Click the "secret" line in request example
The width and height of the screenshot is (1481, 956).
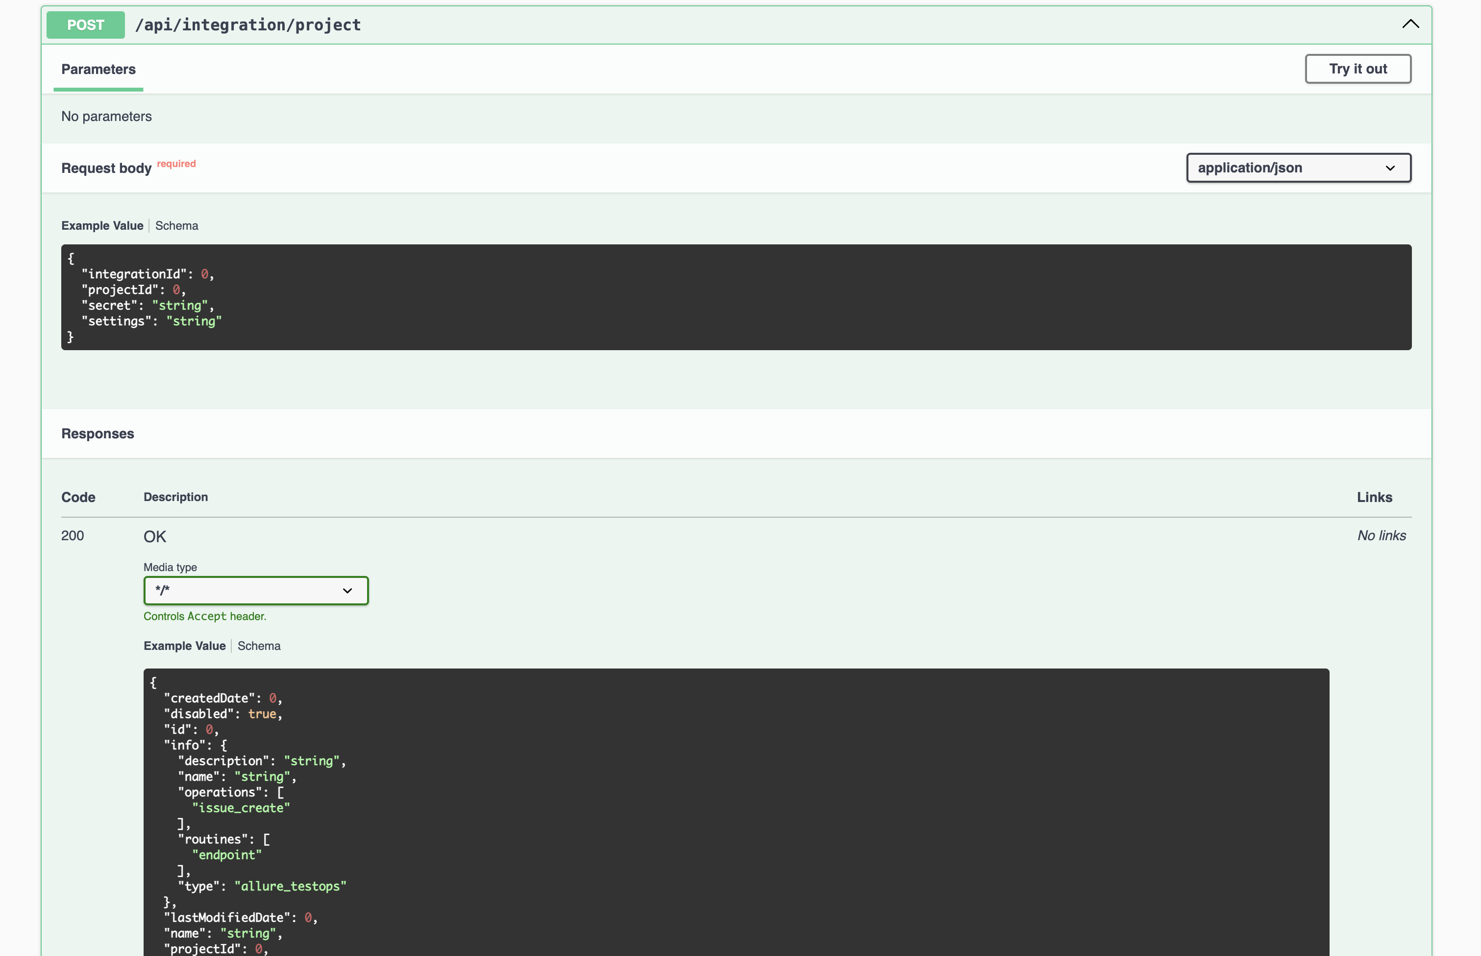tap(148, 306)
